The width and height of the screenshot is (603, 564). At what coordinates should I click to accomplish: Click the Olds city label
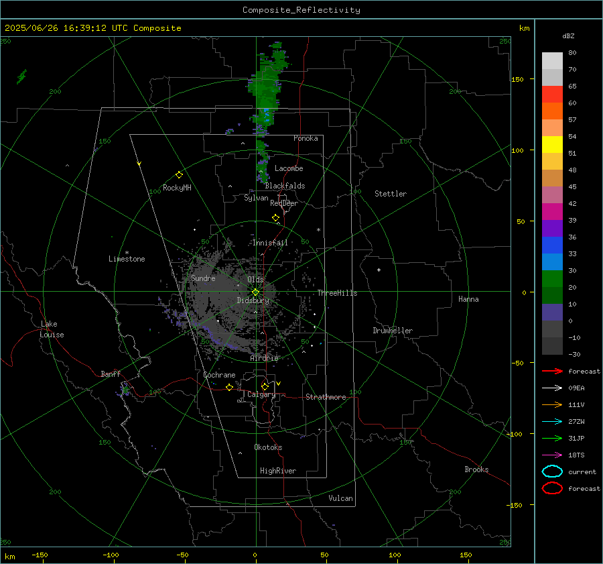click(255, 280)
